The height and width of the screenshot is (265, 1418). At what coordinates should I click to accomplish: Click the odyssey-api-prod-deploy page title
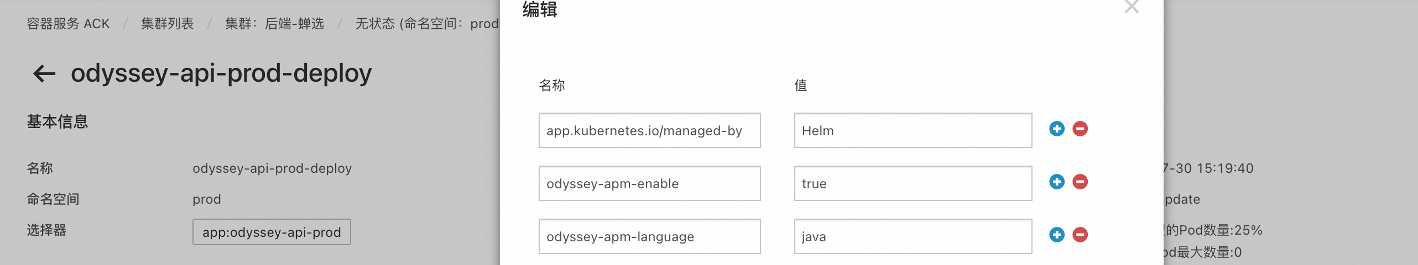coord(221,73)
